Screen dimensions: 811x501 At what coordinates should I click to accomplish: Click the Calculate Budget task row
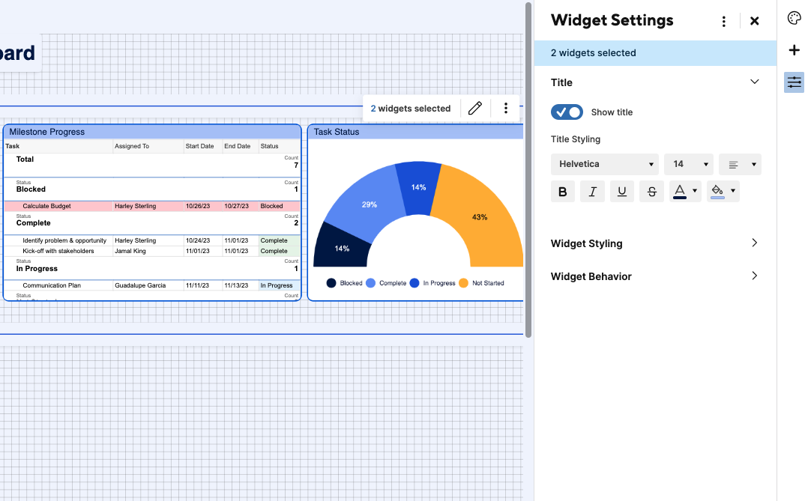click(152, 206)
